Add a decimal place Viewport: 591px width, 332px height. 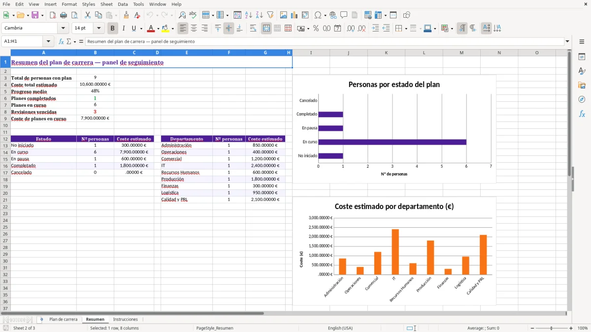click(x=351, y=29)
